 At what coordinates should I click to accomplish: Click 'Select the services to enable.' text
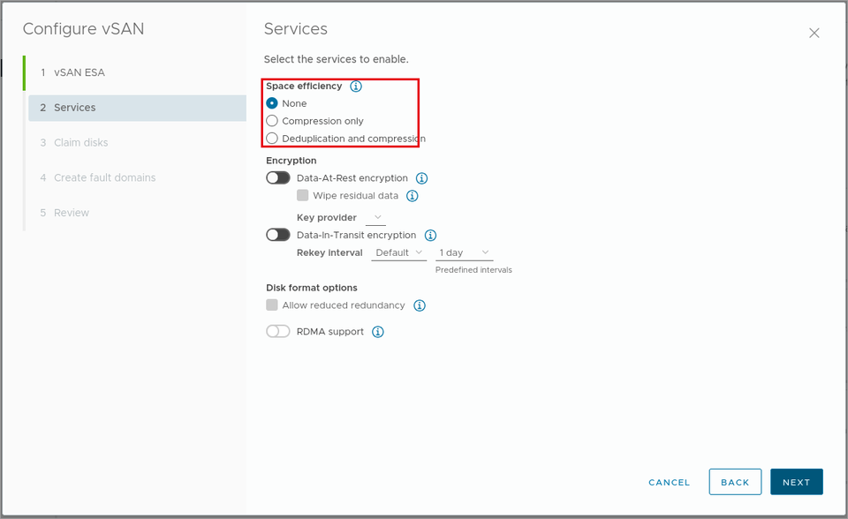click(337, 59)
